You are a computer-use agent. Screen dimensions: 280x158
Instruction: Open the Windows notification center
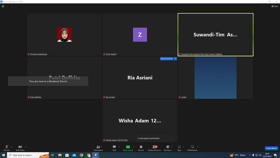pos(275,155)
